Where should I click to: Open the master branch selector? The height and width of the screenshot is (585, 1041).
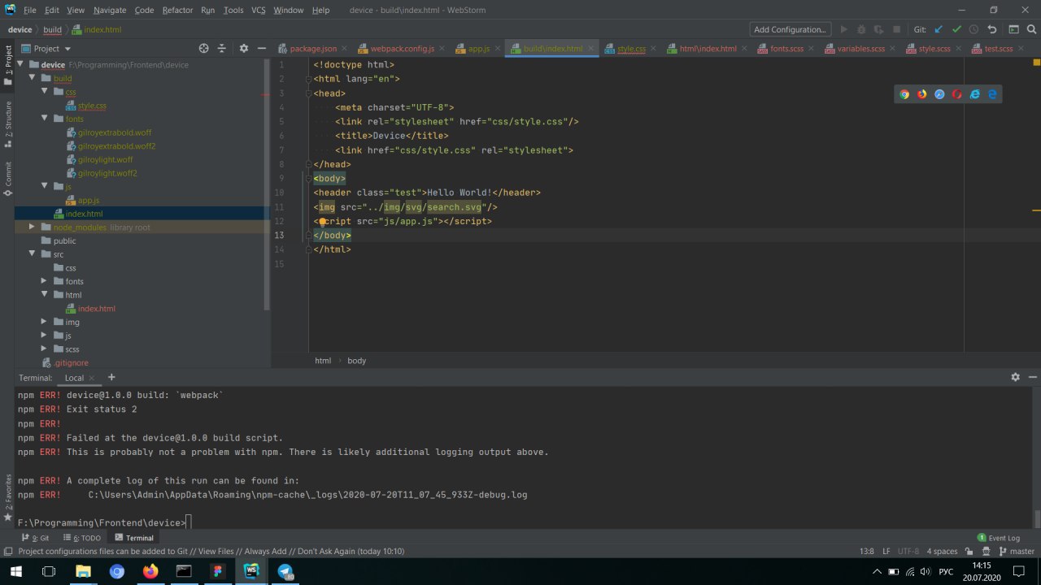click(x=1017, y=551)
